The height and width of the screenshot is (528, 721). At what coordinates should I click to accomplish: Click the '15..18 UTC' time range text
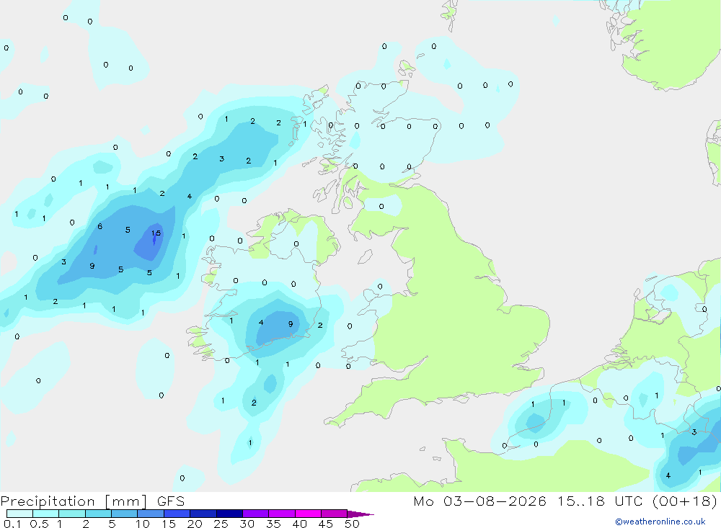click(x=600, y=501)
